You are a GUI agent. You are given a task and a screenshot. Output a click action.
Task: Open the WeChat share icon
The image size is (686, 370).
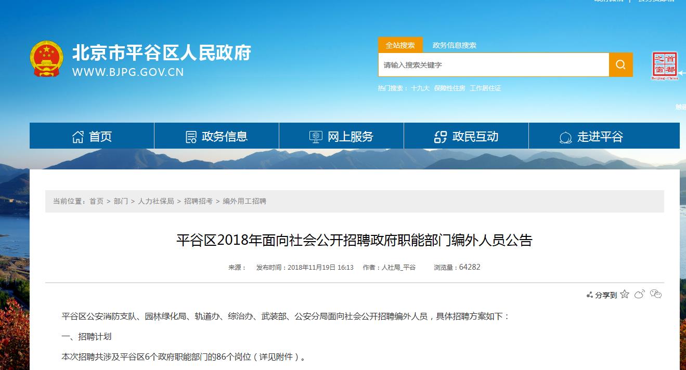(x=656, y=294)
